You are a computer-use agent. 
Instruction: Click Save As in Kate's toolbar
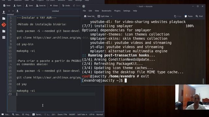[41, 6]
